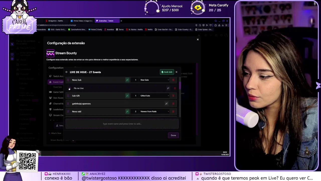321x181 pixels.
Task: Select the Nova raid event name
Action: [x=76, y=112]
